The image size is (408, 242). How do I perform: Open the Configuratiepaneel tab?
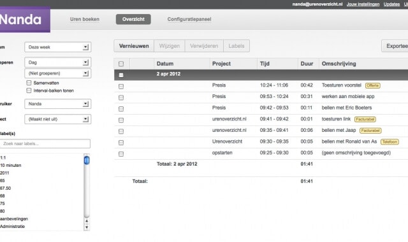click(x=189, y=19)
